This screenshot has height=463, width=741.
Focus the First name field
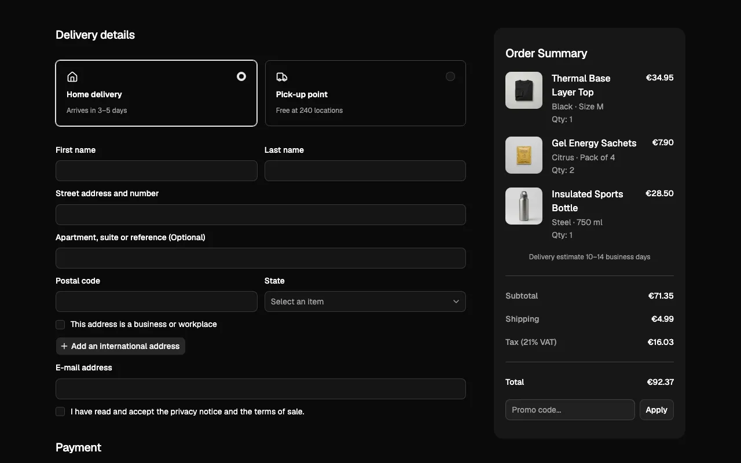coord(156,171)
